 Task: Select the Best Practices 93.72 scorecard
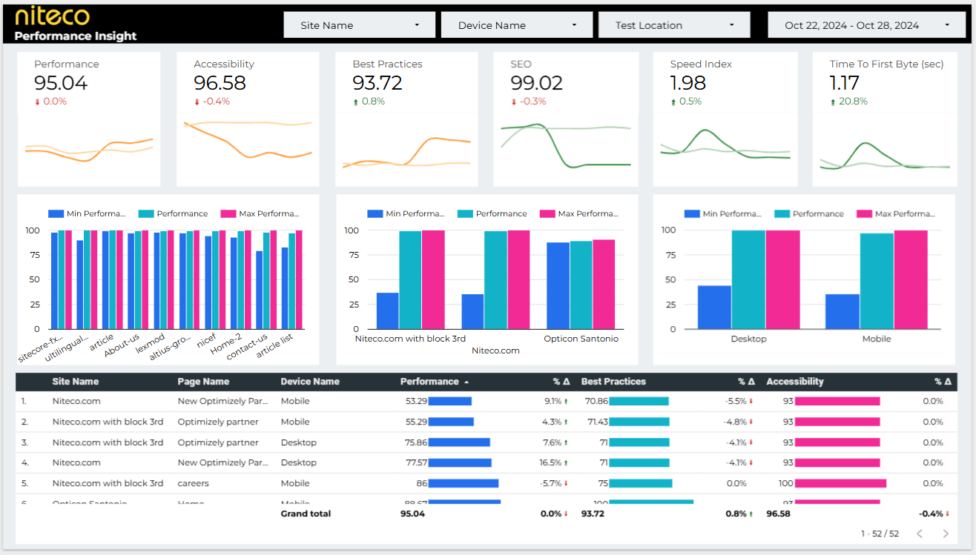pos(406,119)
